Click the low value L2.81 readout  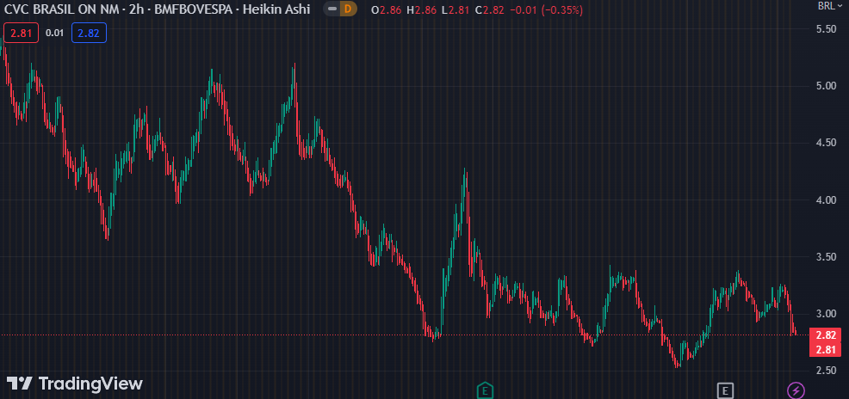(456, 9)
